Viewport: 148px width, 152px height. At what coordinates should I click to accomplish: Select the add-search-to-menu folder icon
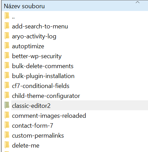tap(7, 26)
